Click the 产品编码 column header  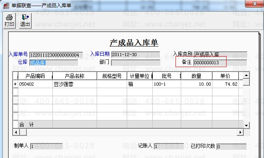[x=35, y=76]
